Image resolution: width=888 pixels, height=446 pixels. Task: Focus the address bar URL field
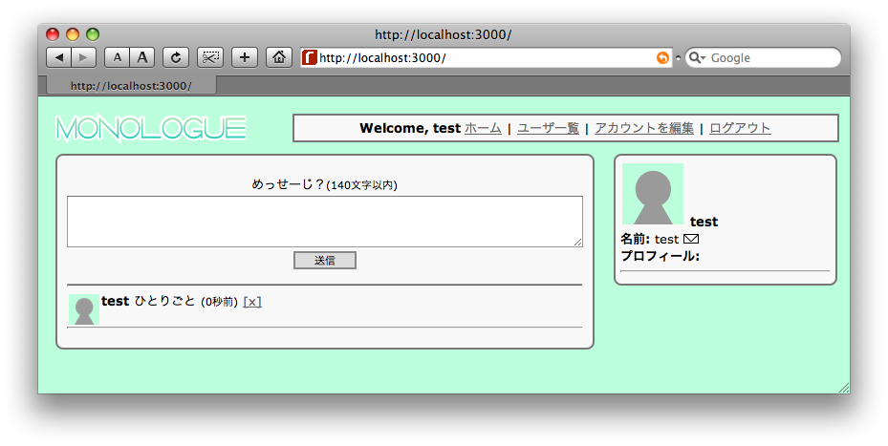[486, 57]
